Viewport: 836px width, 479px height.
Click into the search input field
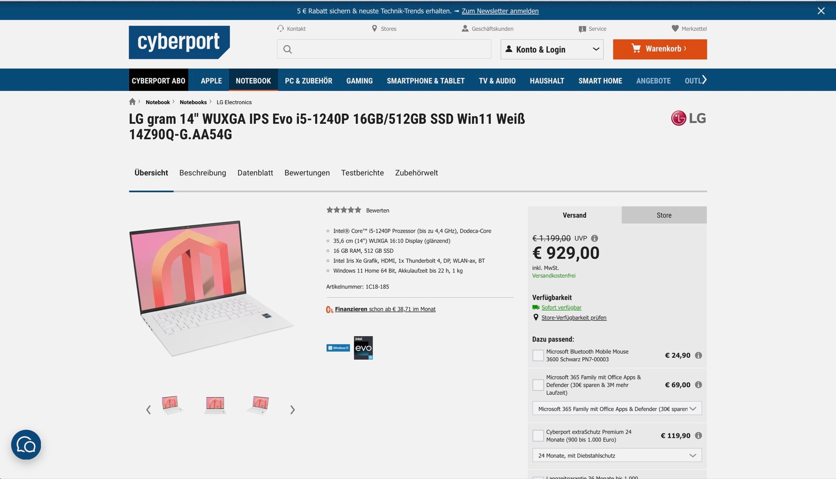[384, 49]
